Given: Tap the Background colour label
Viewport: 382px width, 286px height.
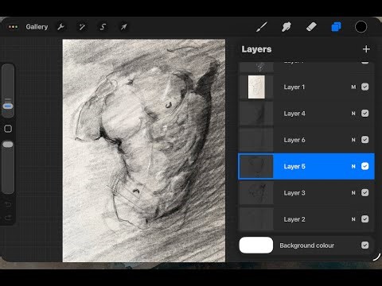Looking at the screenshot, I should tap(307, 245).
